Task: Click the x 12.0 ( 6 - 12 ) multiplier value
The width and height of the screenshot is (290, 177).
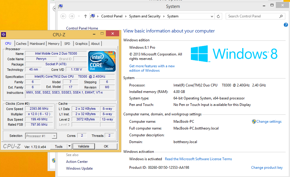Action: point(39,114)
